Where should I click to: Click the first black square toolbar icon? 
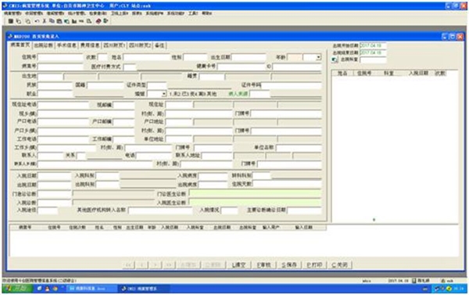10,21
